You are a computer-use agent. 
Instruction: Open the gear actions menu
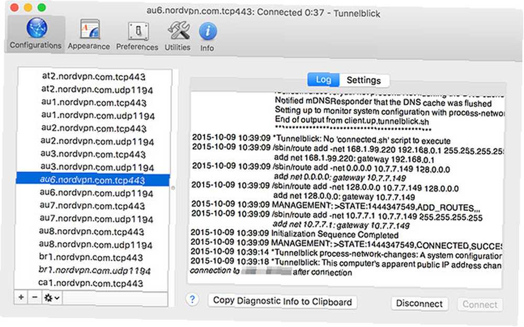[x=52, y=297]
